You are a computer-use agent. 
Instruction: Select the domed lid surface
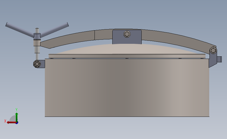[127, 49]
